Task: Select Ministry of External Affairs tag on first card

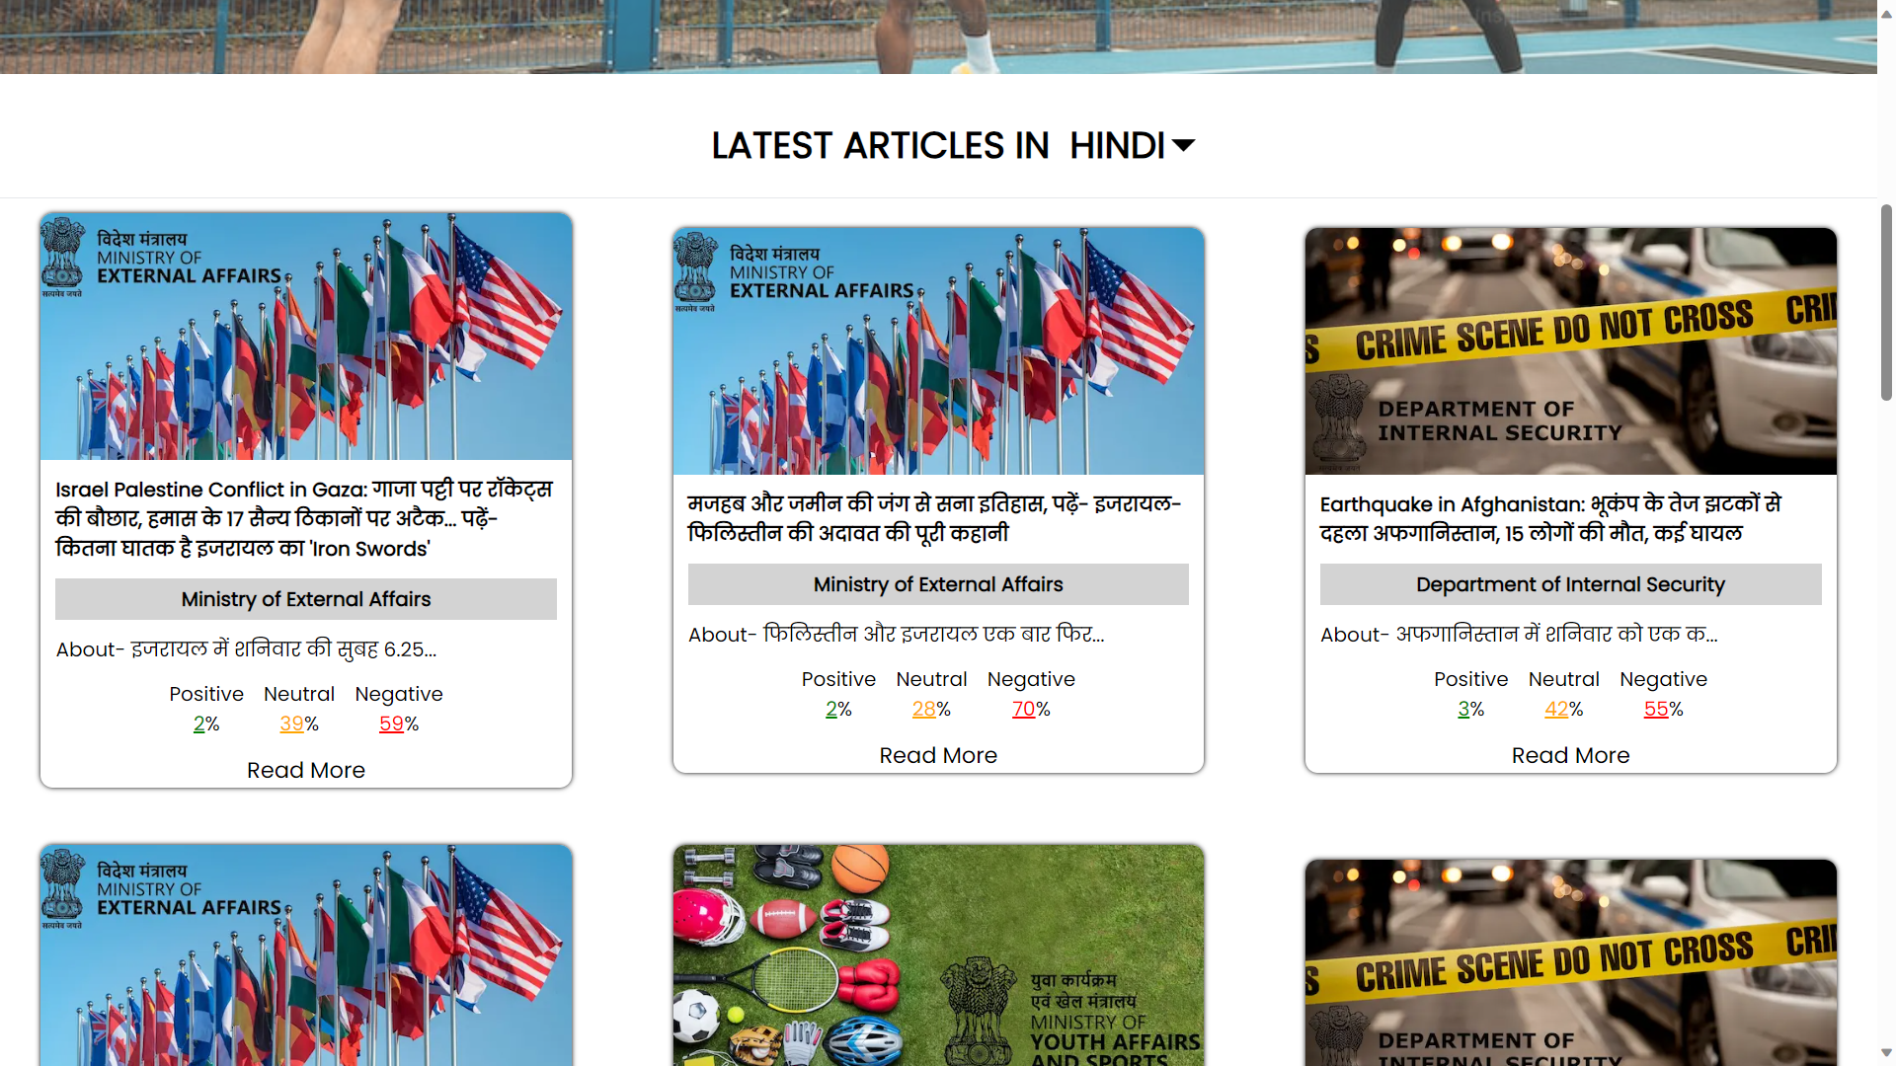Action: 306,599
